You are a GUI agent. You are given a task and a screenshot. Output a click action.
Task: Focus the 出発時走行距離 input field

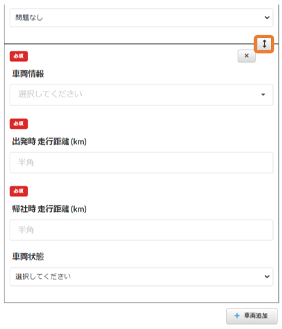[x=141, y=162]
